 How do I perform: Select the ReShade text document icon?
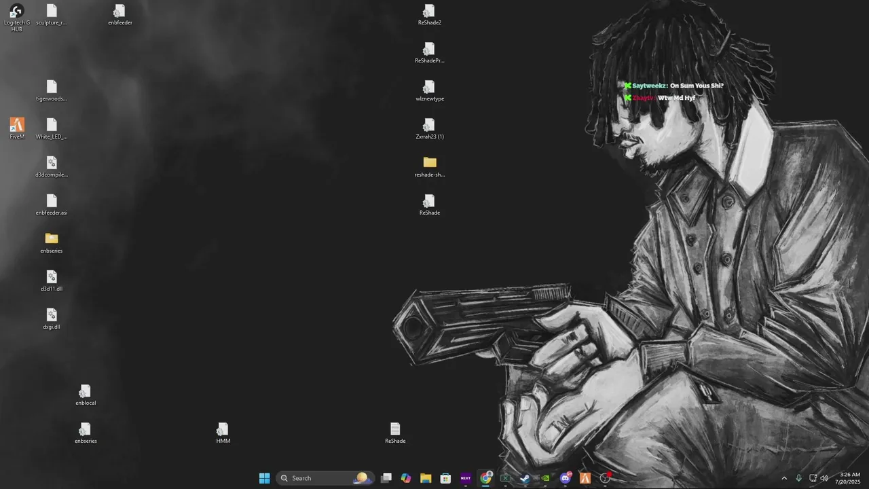pyautogui.click(x=395, y=433)
